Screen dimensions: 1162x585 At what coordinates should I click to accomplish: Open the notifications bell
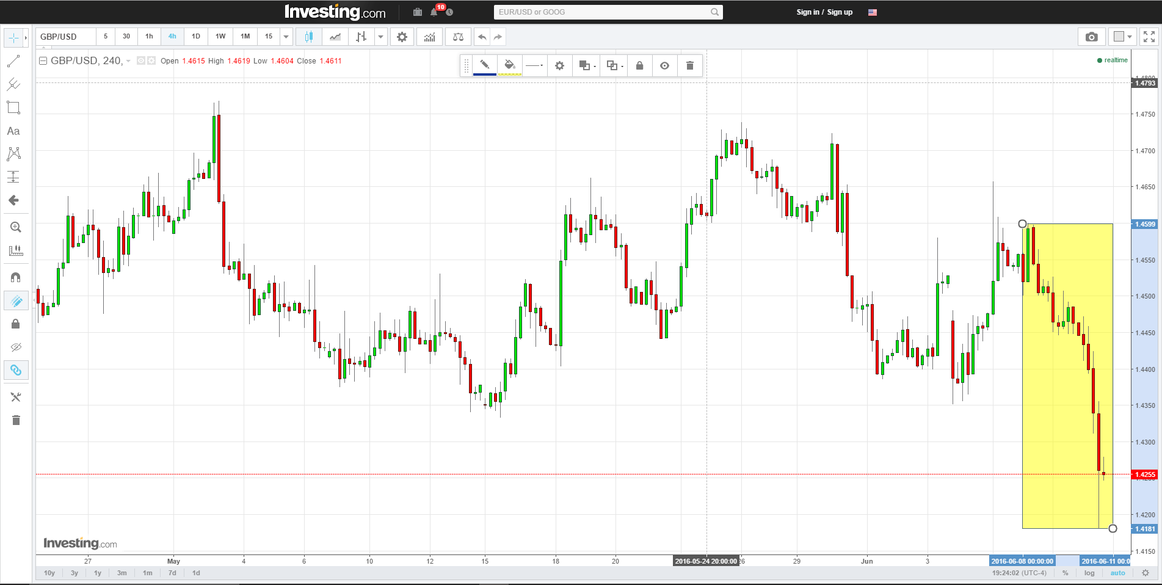pyautogui.click(x=434, y=12)
